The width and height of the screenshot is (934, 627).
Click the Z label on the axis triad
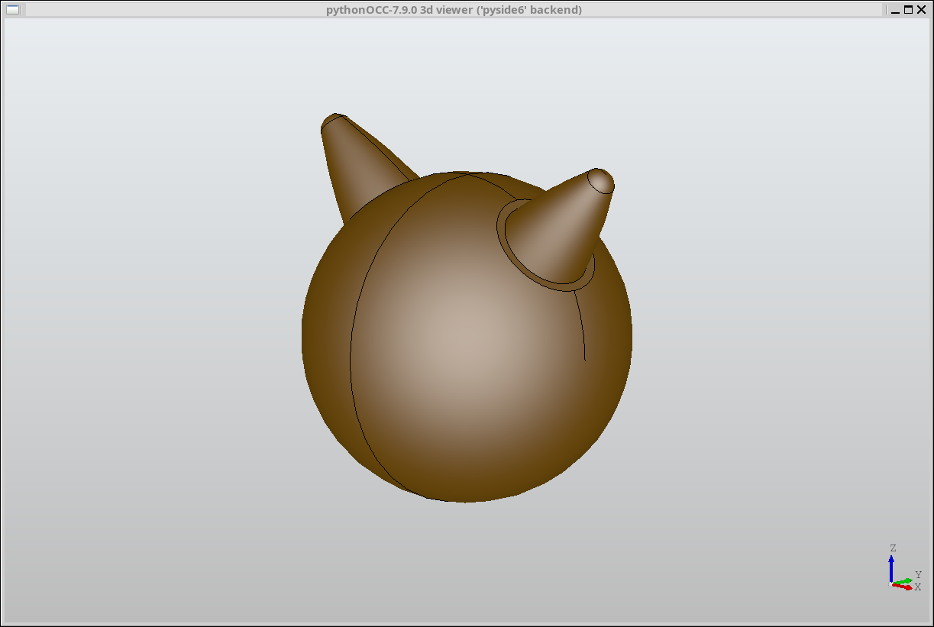pos(893,548)
